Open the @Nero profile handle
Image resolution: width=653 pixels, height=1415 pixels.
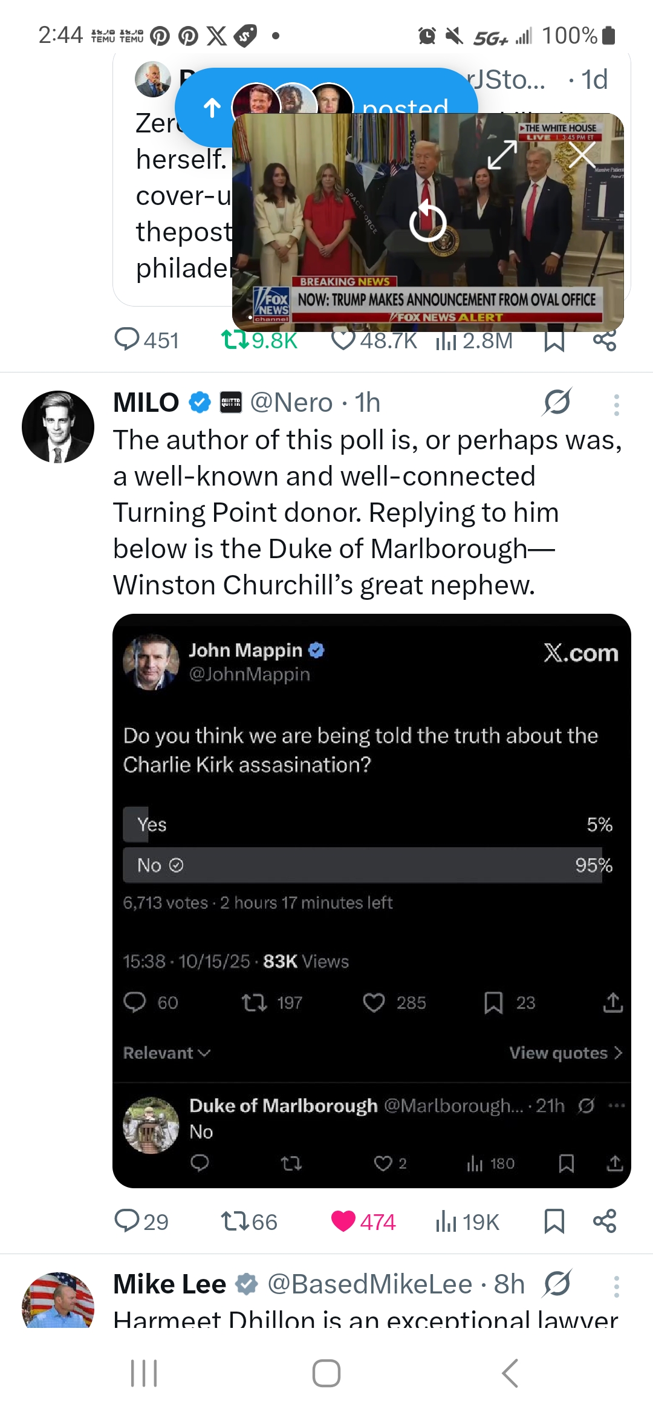coord(291,403)
